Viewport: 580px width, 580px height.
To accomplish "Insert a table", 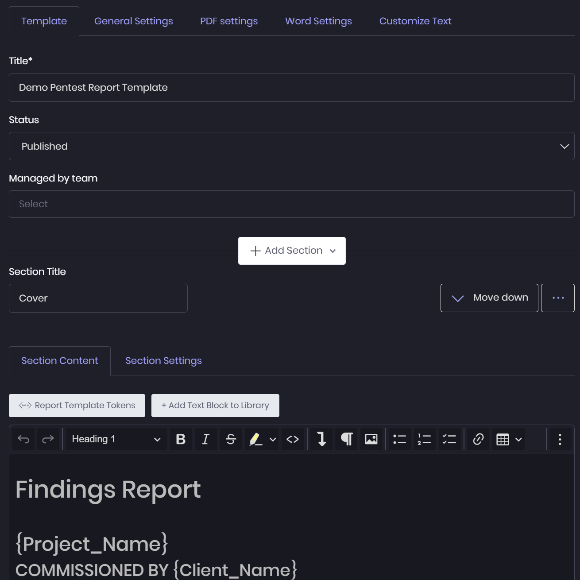I will click(x=503, y=439).
